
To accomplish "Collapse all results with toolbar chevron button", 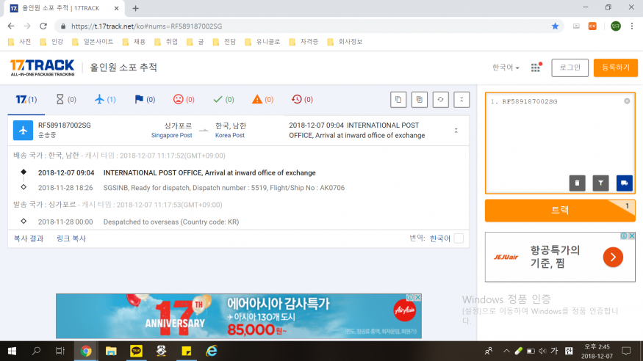I will coord(461,100).
